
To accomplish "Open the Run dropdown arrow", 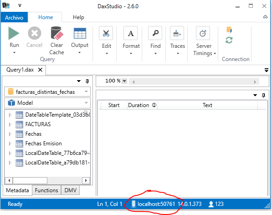I will (14, 52).
